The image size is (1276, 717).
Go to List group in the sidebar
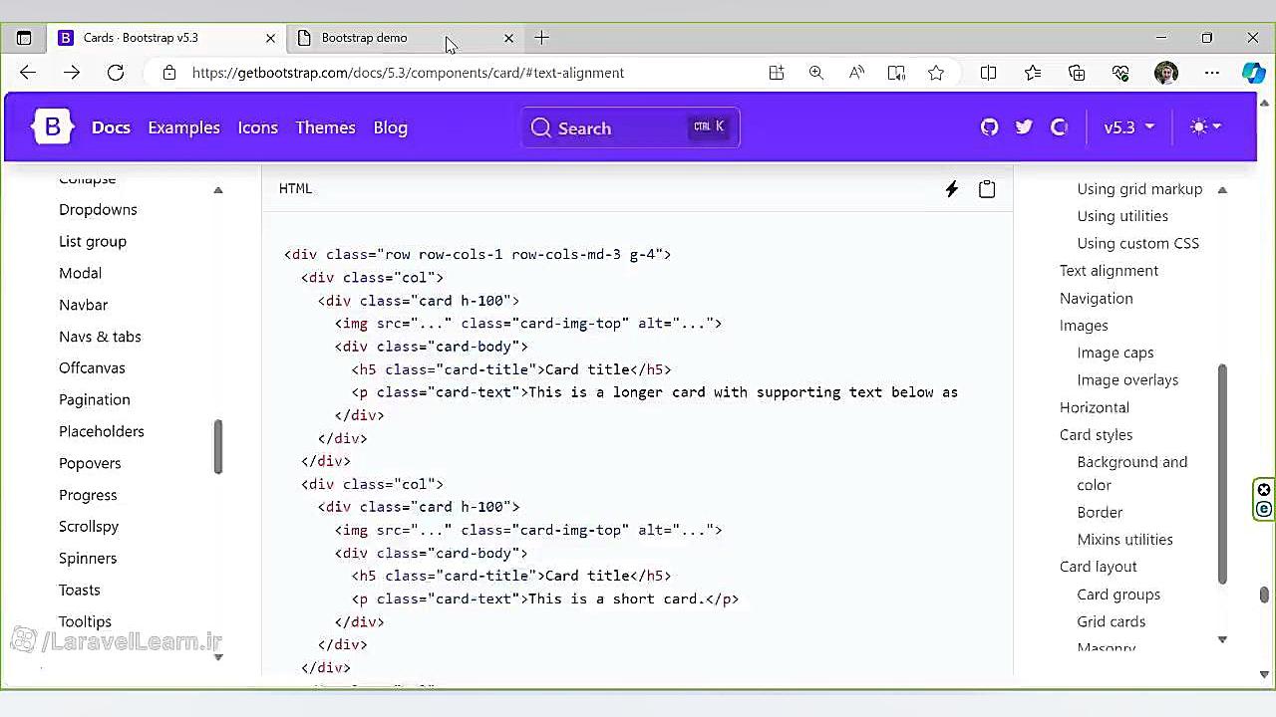[x=93, y=241]
